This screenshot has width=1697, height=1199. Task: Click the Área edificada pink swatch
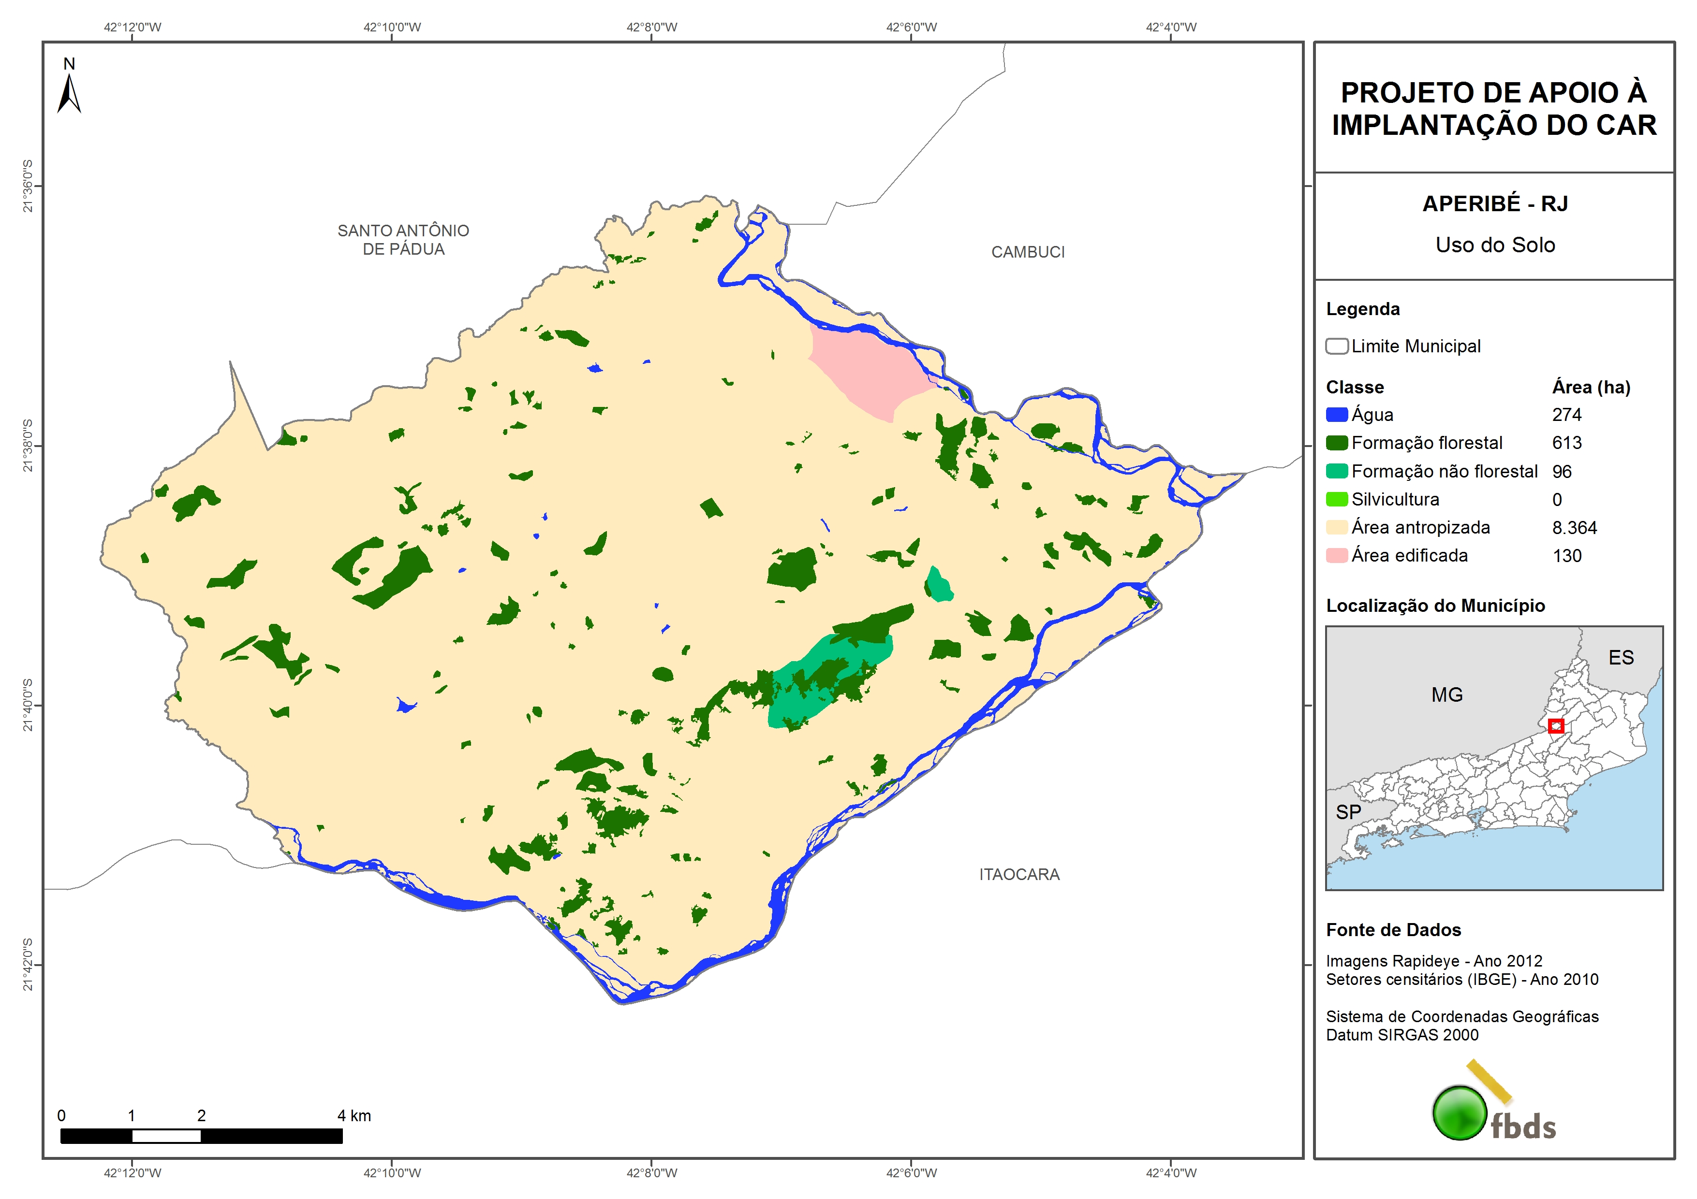pyautogui.click(x=1336, y=556)
